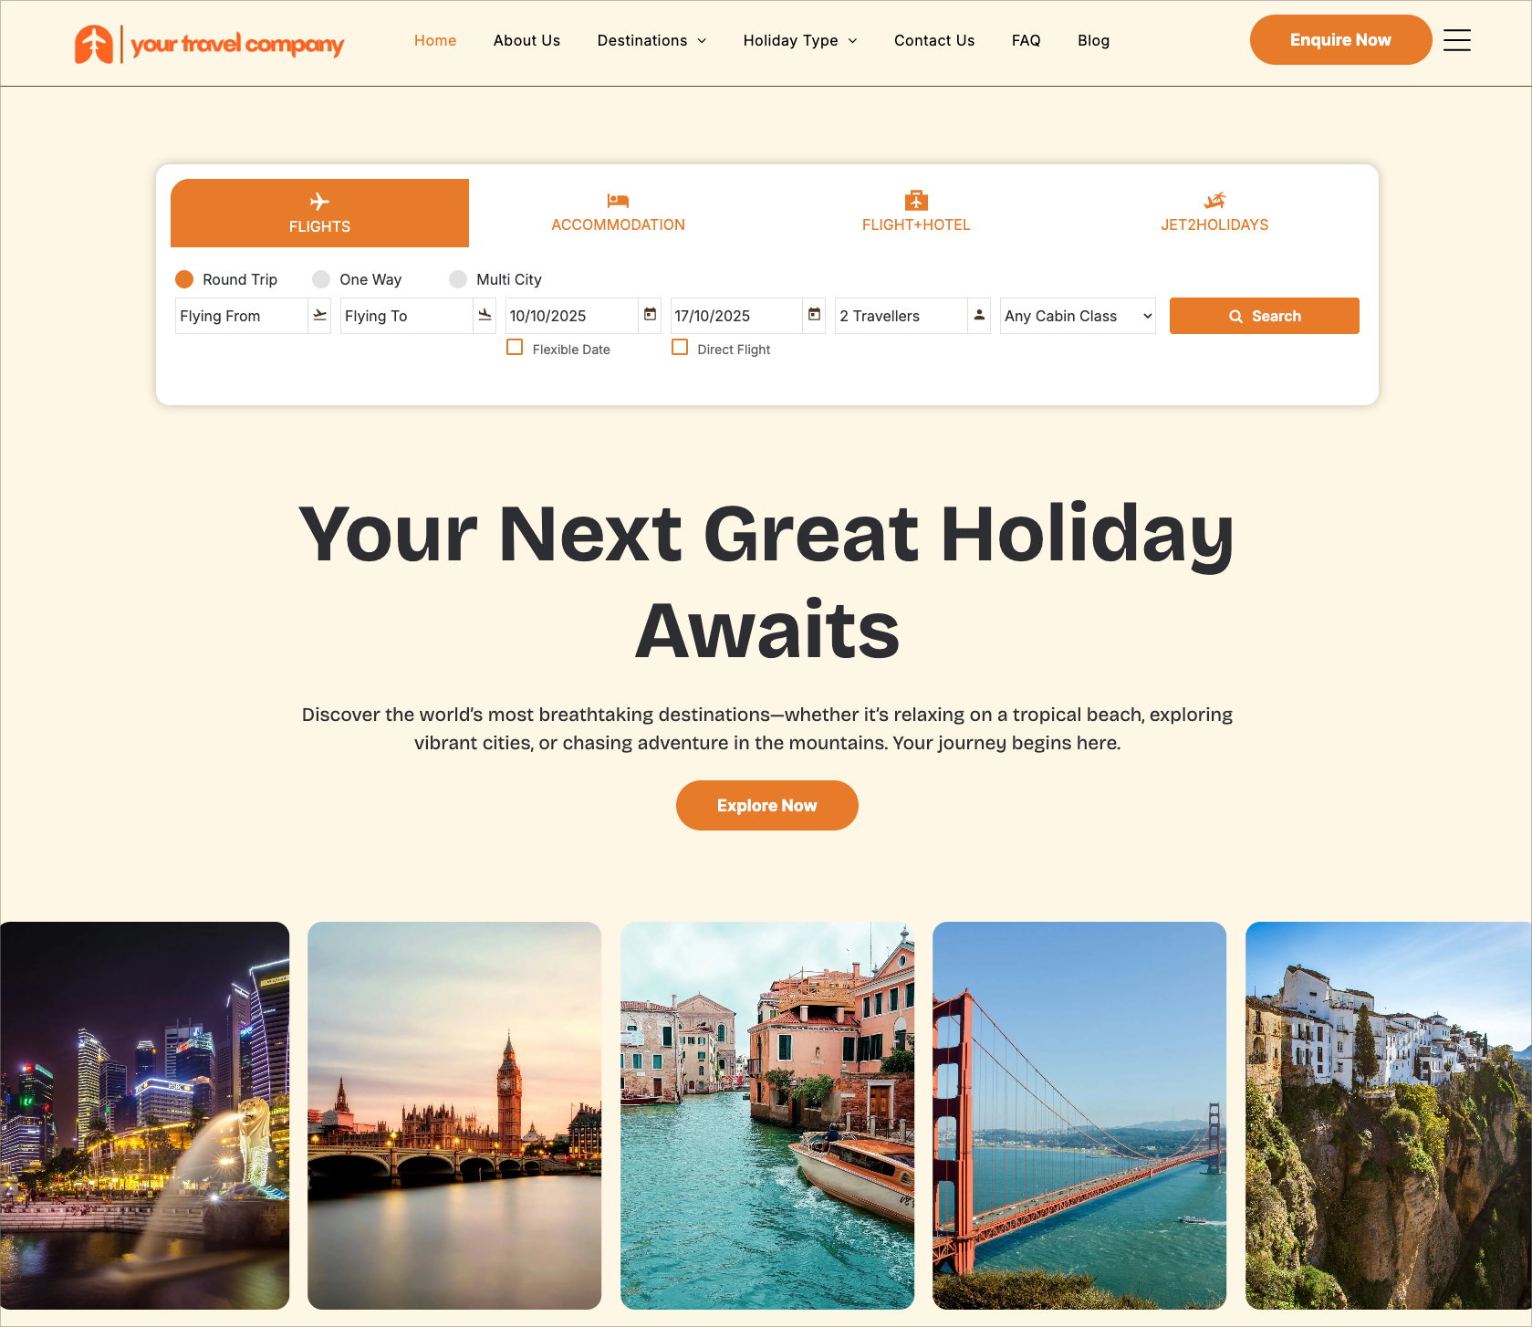Open the hamburger menu icon

coord(1456,40)
